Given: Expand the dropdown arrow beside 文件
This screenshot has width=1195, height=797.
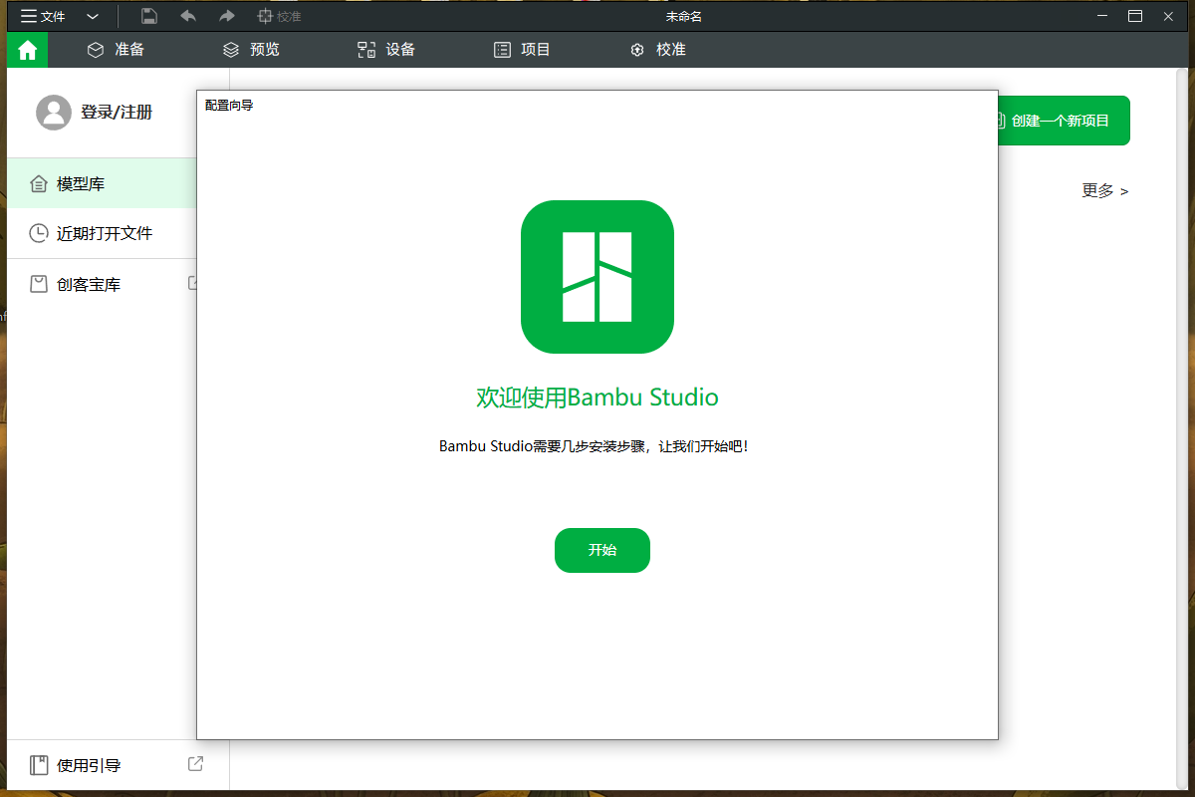Looking at the screenshot, I should (93, 16).
